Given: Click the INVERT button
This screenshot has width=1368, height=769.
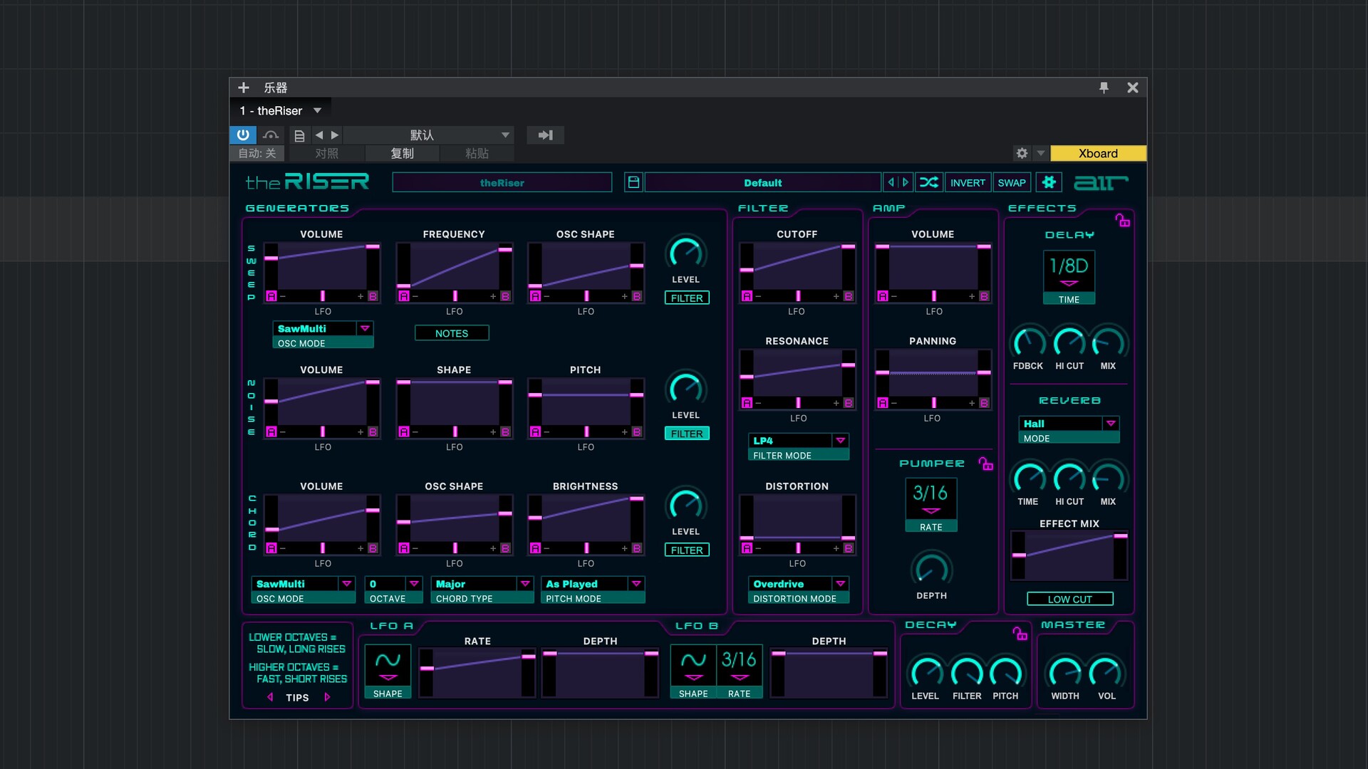Looking at the screenshot, I should click(x=967, y=182).
